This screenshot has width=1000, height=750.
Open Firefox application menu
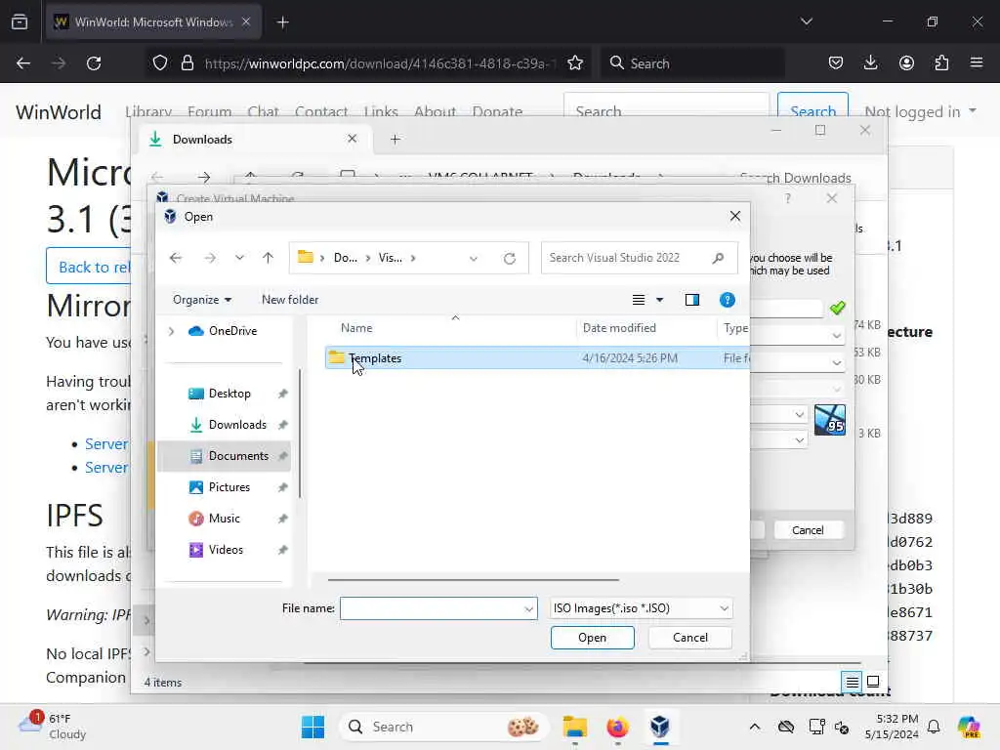coord(977,63)
